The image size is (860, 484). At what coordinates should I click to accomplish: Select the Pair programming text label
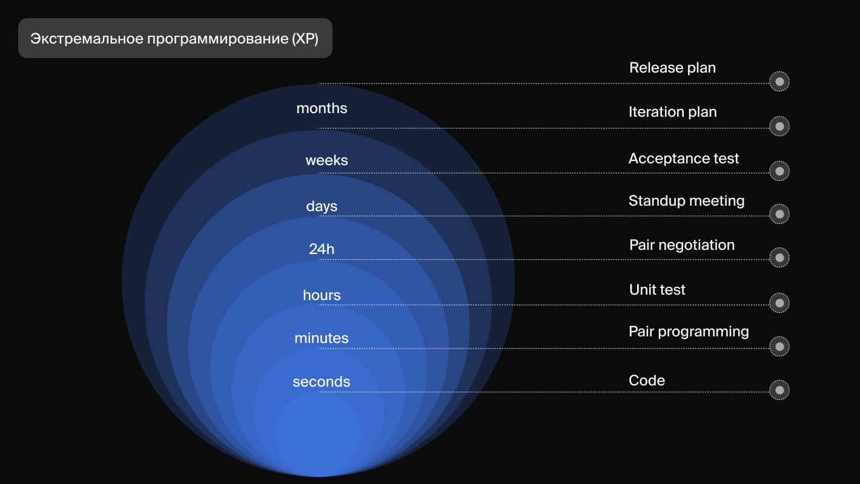tap(689, 332)
